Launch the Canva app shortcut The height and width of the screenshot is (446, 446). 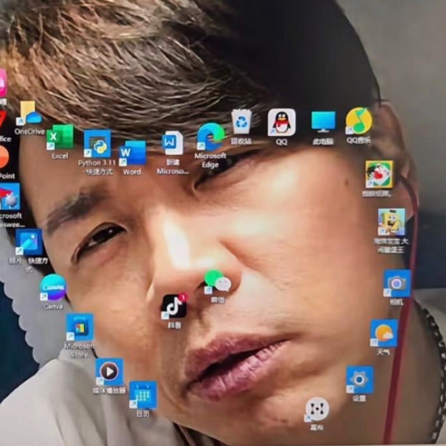click(x=53, y=287)
